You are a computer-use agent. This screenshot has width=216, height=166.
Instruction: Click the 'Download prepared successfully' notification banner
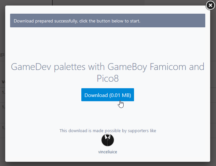click(108, 21)
